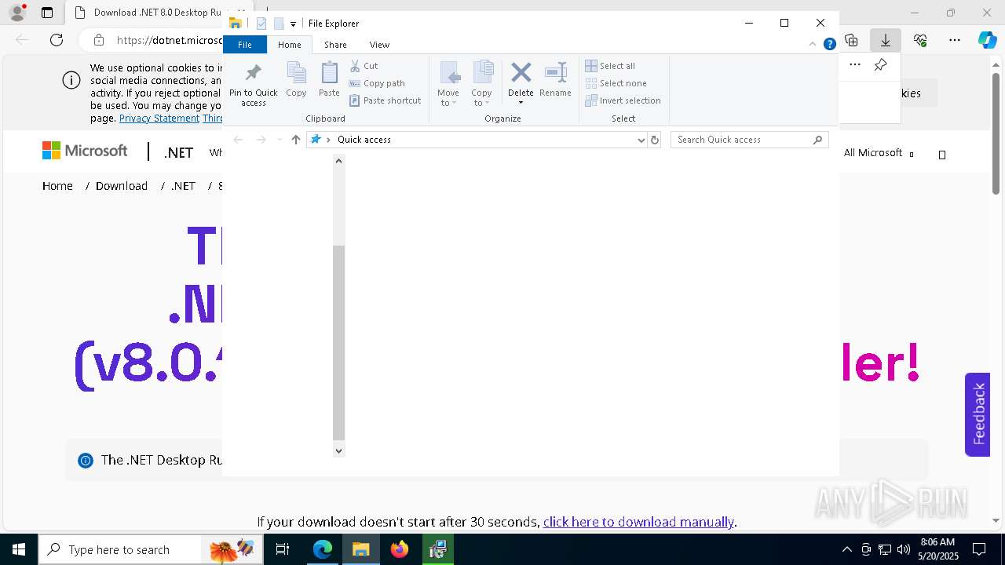Click navigation pane scroll down arrow
Image resolution: width=1005 pixels, height=565 pixels.
point(338,450)
